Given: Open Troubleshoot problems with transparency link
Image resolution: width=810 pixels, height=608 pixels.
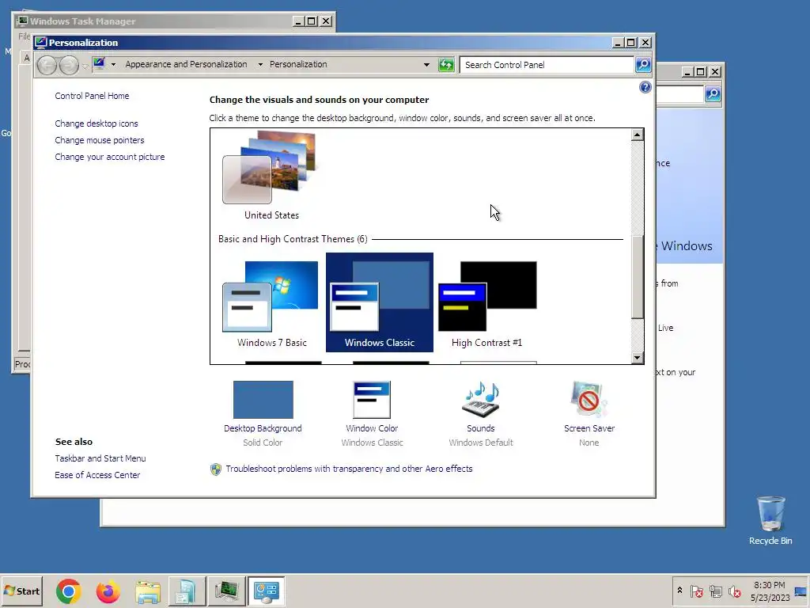Looking at the screenshot, I should pyautogui.click(x=349, y=469).
